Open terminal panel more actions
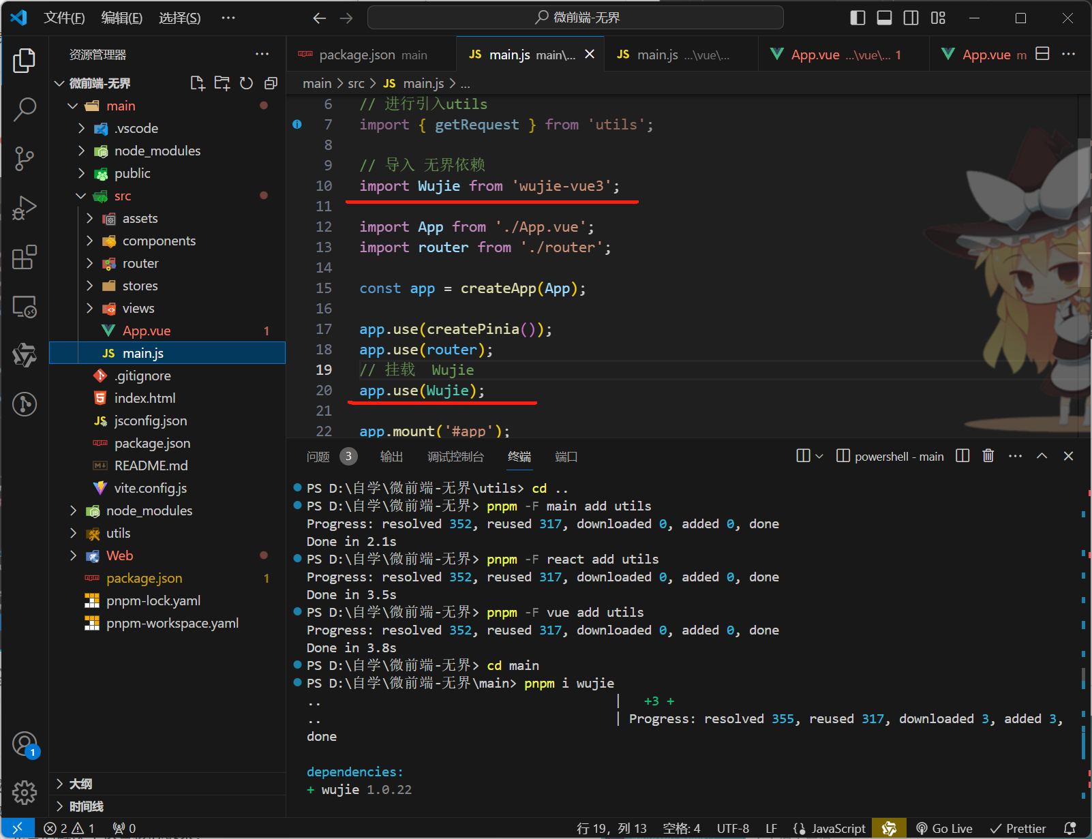This screenshot has height=839, width=1092. click(1016, 456)
